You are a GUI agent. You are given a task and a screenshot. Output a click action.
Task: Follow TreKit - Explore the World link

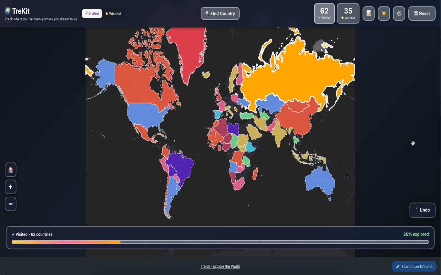(220, 266)
